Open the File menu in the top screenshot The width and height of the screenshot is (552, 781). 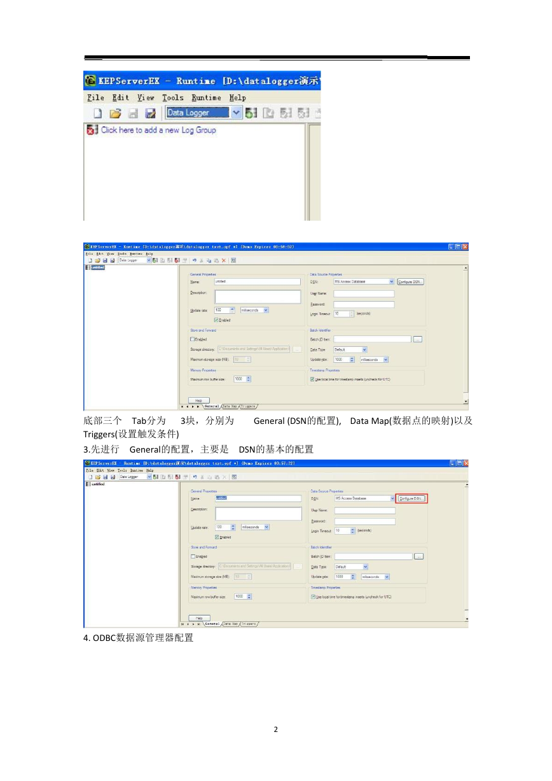coord(95,97)
